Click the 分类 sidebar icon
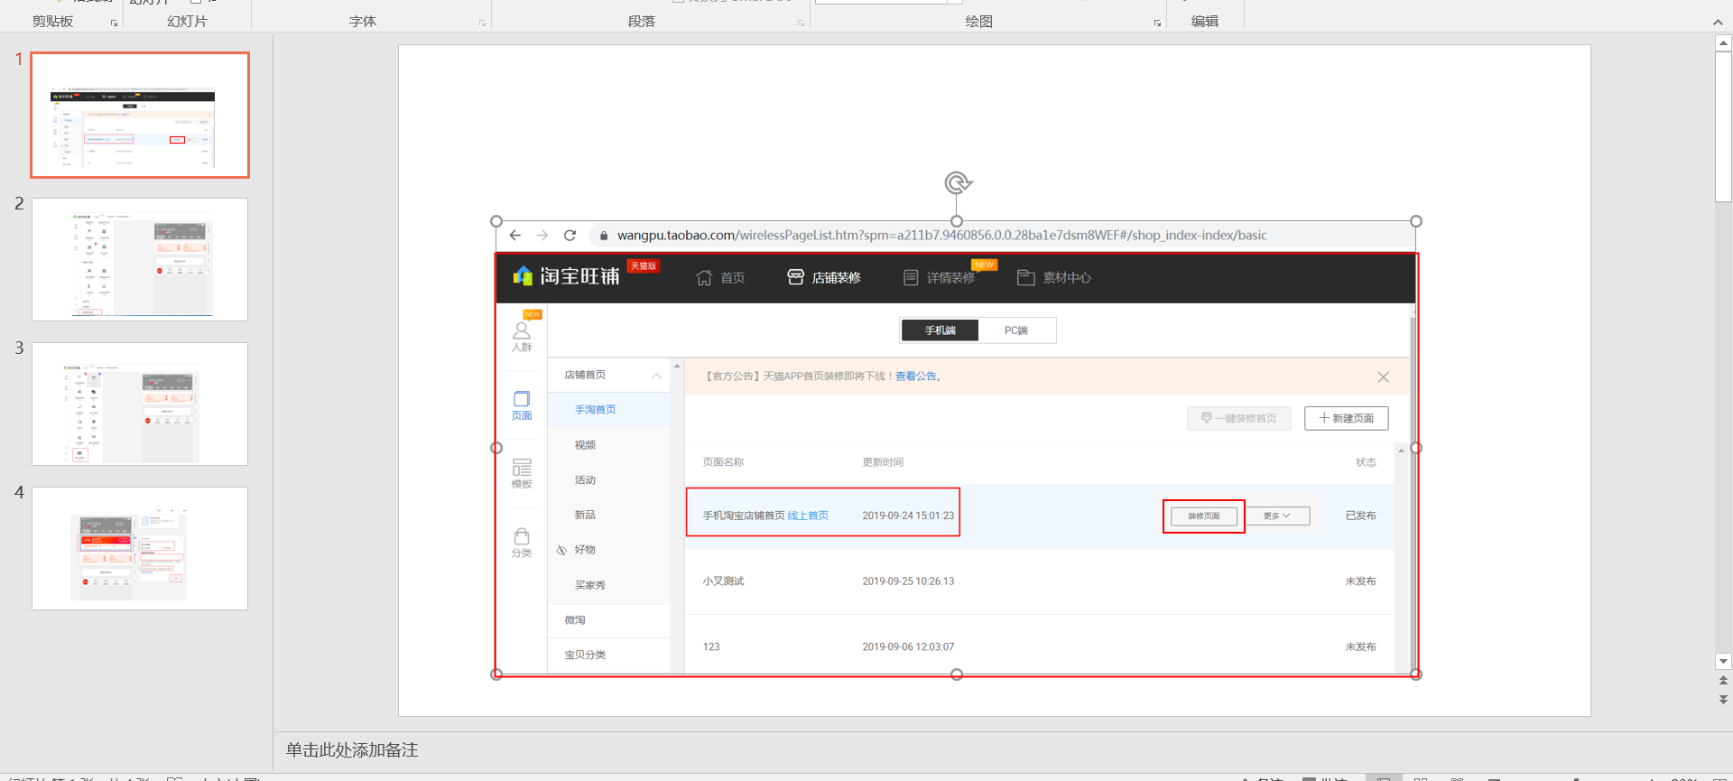 (x=522, y=543)
